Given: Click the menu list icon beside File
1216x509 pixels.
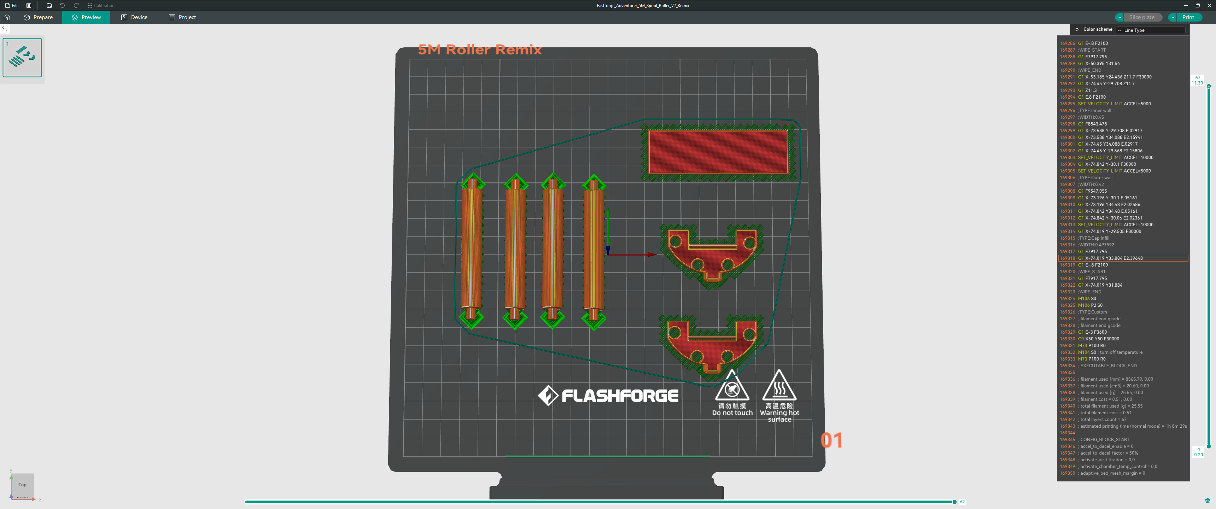Looking at the screenshot, I should click(29, 6).
